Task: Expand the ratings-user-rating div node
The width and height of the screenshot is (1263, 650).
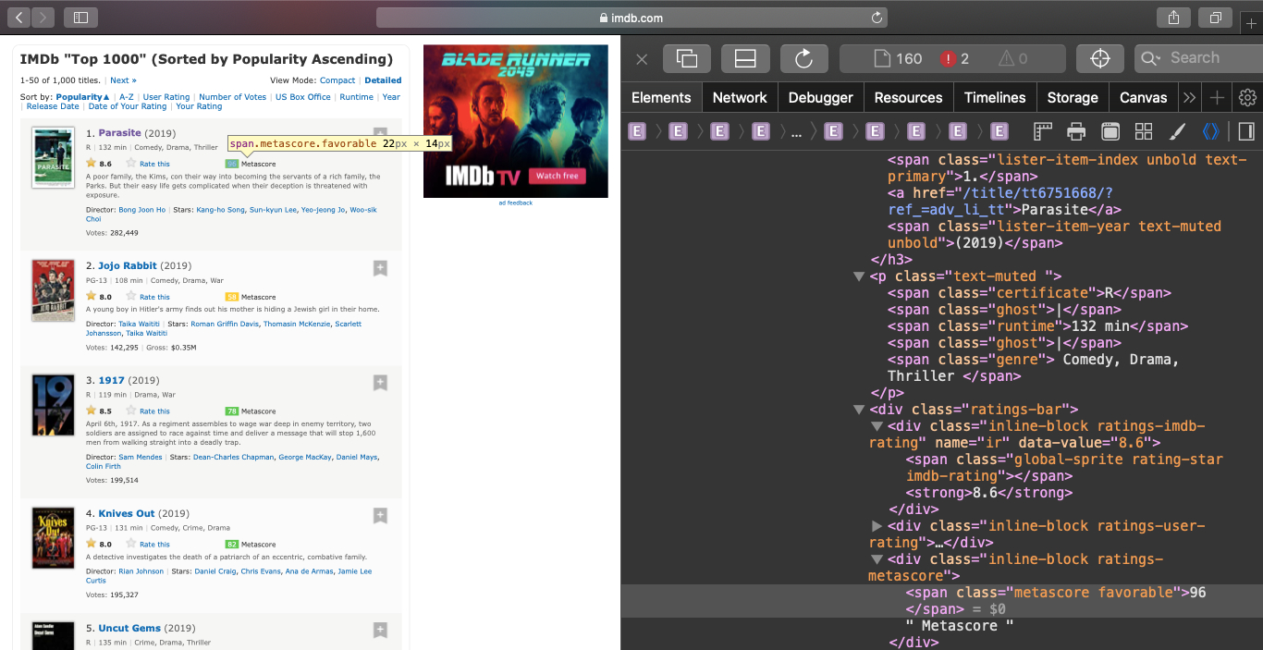Action: pyautogui.click(x=877, y=526)
